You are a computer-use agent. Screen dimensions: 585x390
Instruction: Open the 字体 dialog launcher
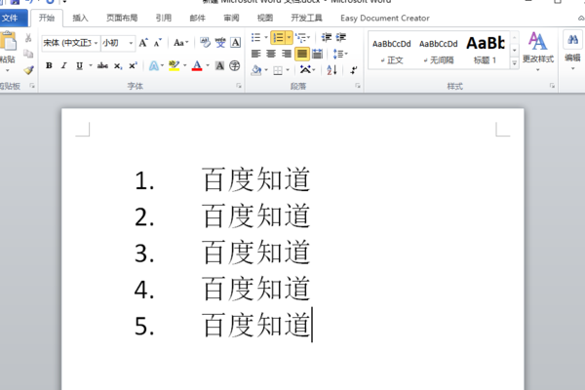click(x=239, y=86)
